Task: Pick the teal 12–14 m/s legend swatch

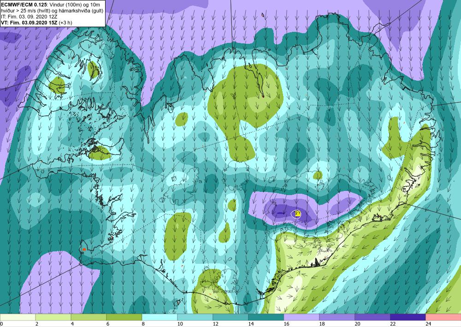Action: (x=230, y=317)
